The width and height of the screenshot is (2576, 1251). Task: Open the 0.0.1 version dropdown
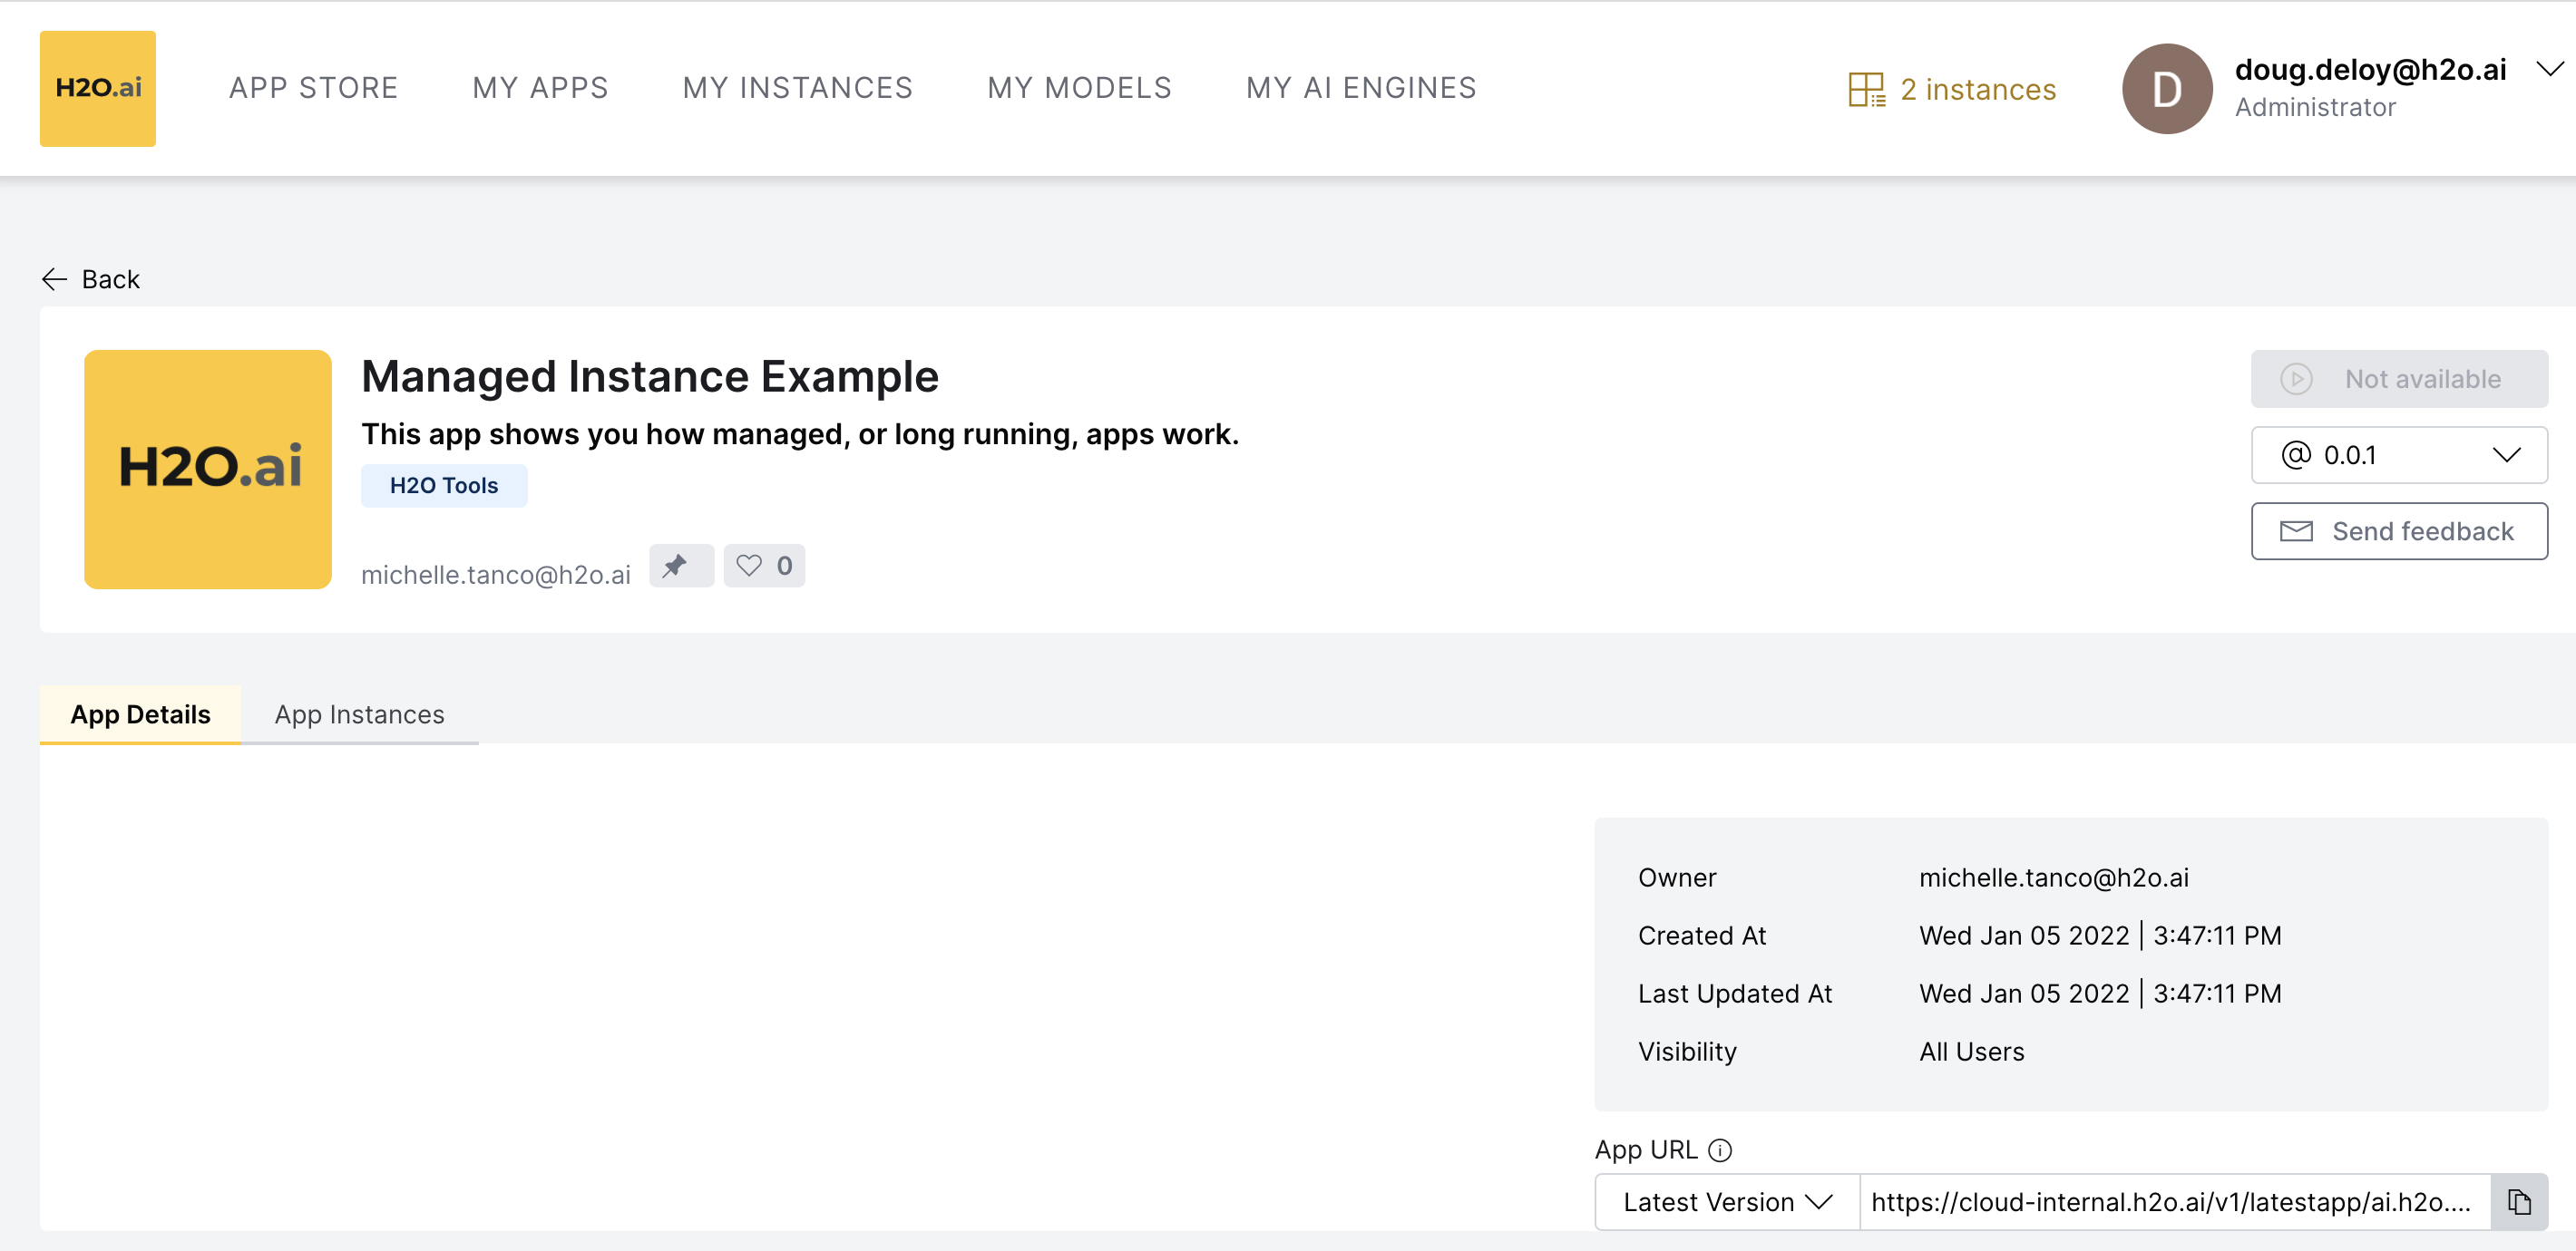pyautogui.click(x=2399, y=455)
